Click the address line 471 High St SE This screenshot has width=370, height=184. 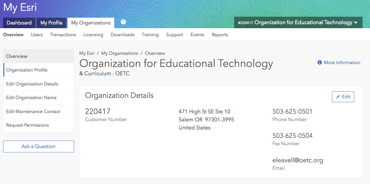click(204, 112)
